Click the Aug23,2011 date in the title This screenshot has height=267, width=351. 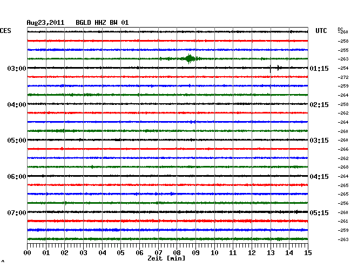click(45, 23)
